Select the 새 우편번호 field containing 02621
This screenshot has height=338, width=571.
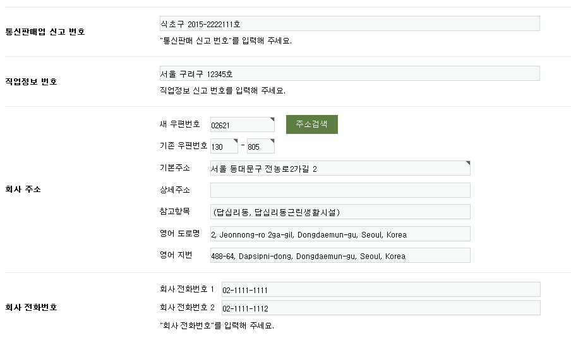coord(242,125)
